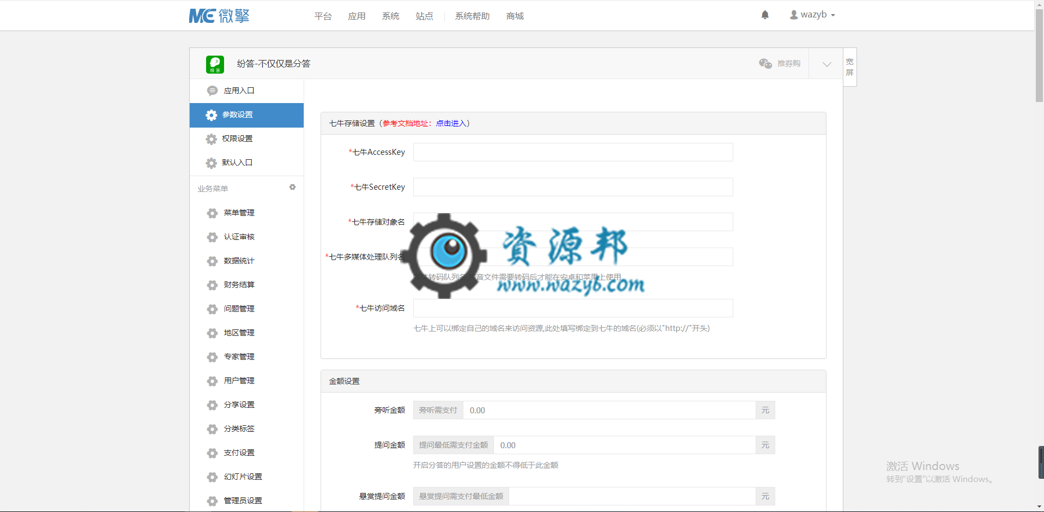1044x512 pixels.
Task: Click the gear icon for 分类标签
Action: [212, 429]
